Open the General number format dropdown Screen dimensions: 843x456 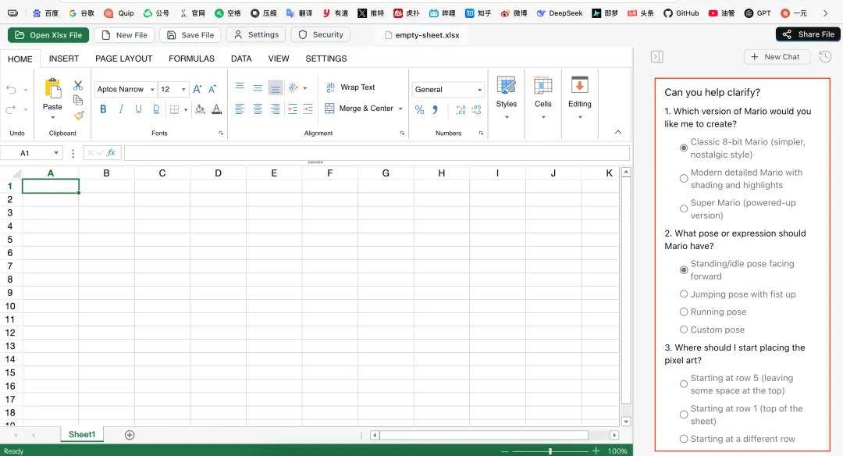click(479, 90)
